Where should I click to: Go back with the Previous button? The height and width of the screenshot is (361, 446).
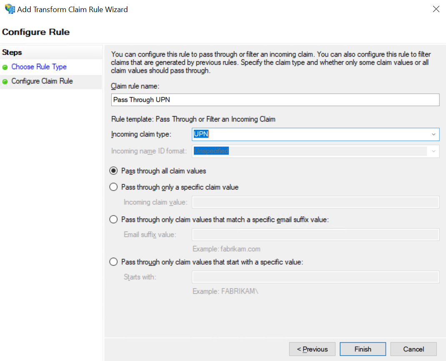click(x=312, y=349)
